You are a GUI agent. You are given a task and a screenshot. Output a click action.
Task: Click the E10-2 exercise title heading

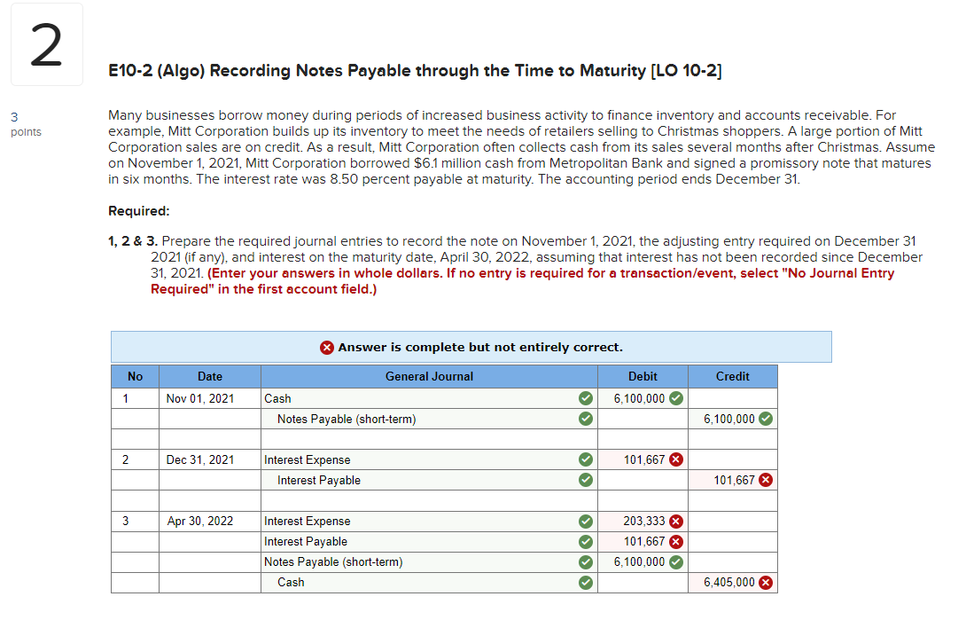pos(415,71)
